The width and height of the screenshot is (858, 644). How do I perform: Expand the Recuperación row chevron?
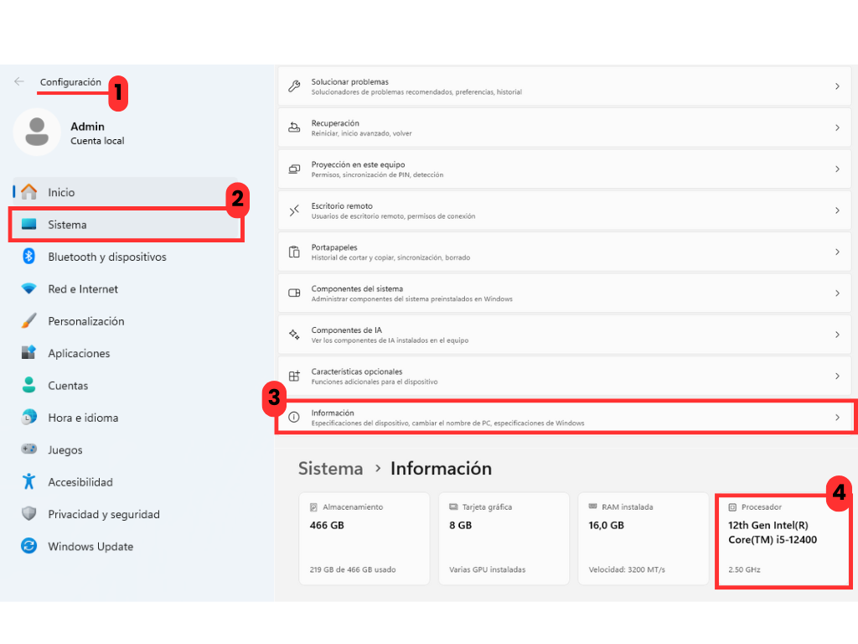point(837,127)
